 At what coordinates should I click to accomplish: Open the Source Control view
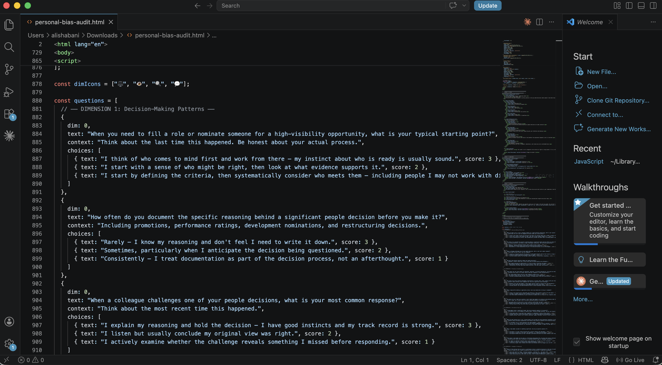(9, 69)
